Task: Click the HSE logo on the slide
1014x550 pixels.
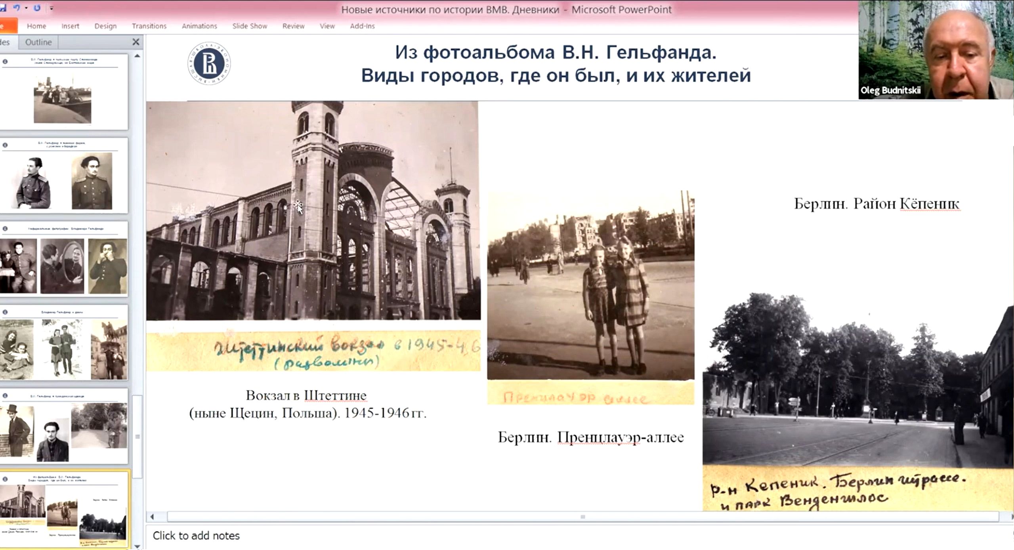Action: pyautogui.click(x=209, y=63)
